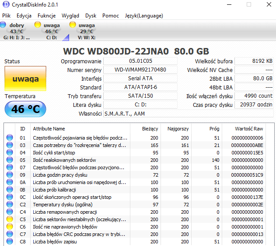Select the row 'Liczba remapowanych operacji'
This screenshot has width=276, height=246.
pyautogui.click(x=135, y=212)
